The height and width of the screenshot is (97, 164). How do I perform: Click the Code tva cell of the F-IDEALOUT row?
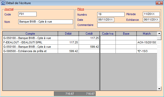point(108,42)
